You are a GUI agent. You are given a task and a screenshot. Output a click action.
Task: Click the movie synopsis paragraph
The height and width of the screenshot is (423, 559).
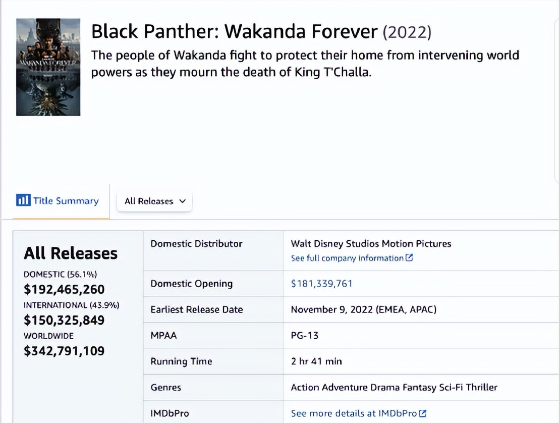pos(305,64)
